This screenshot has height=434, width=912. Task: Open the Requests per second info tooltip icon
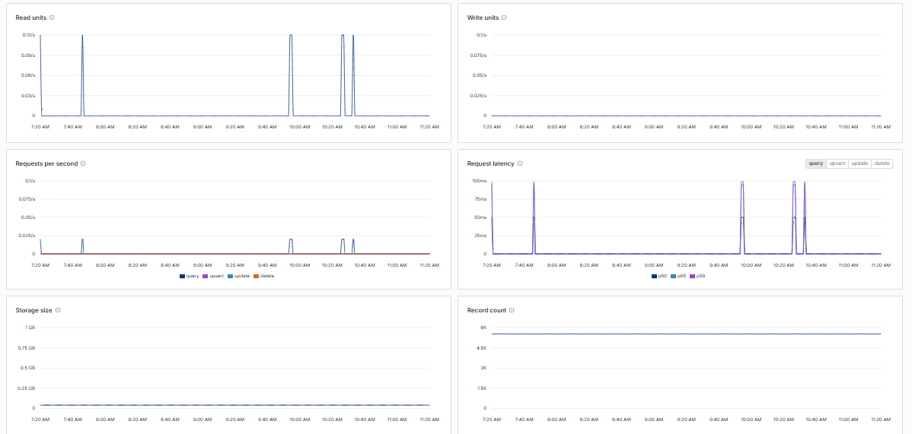pos(82,164)
